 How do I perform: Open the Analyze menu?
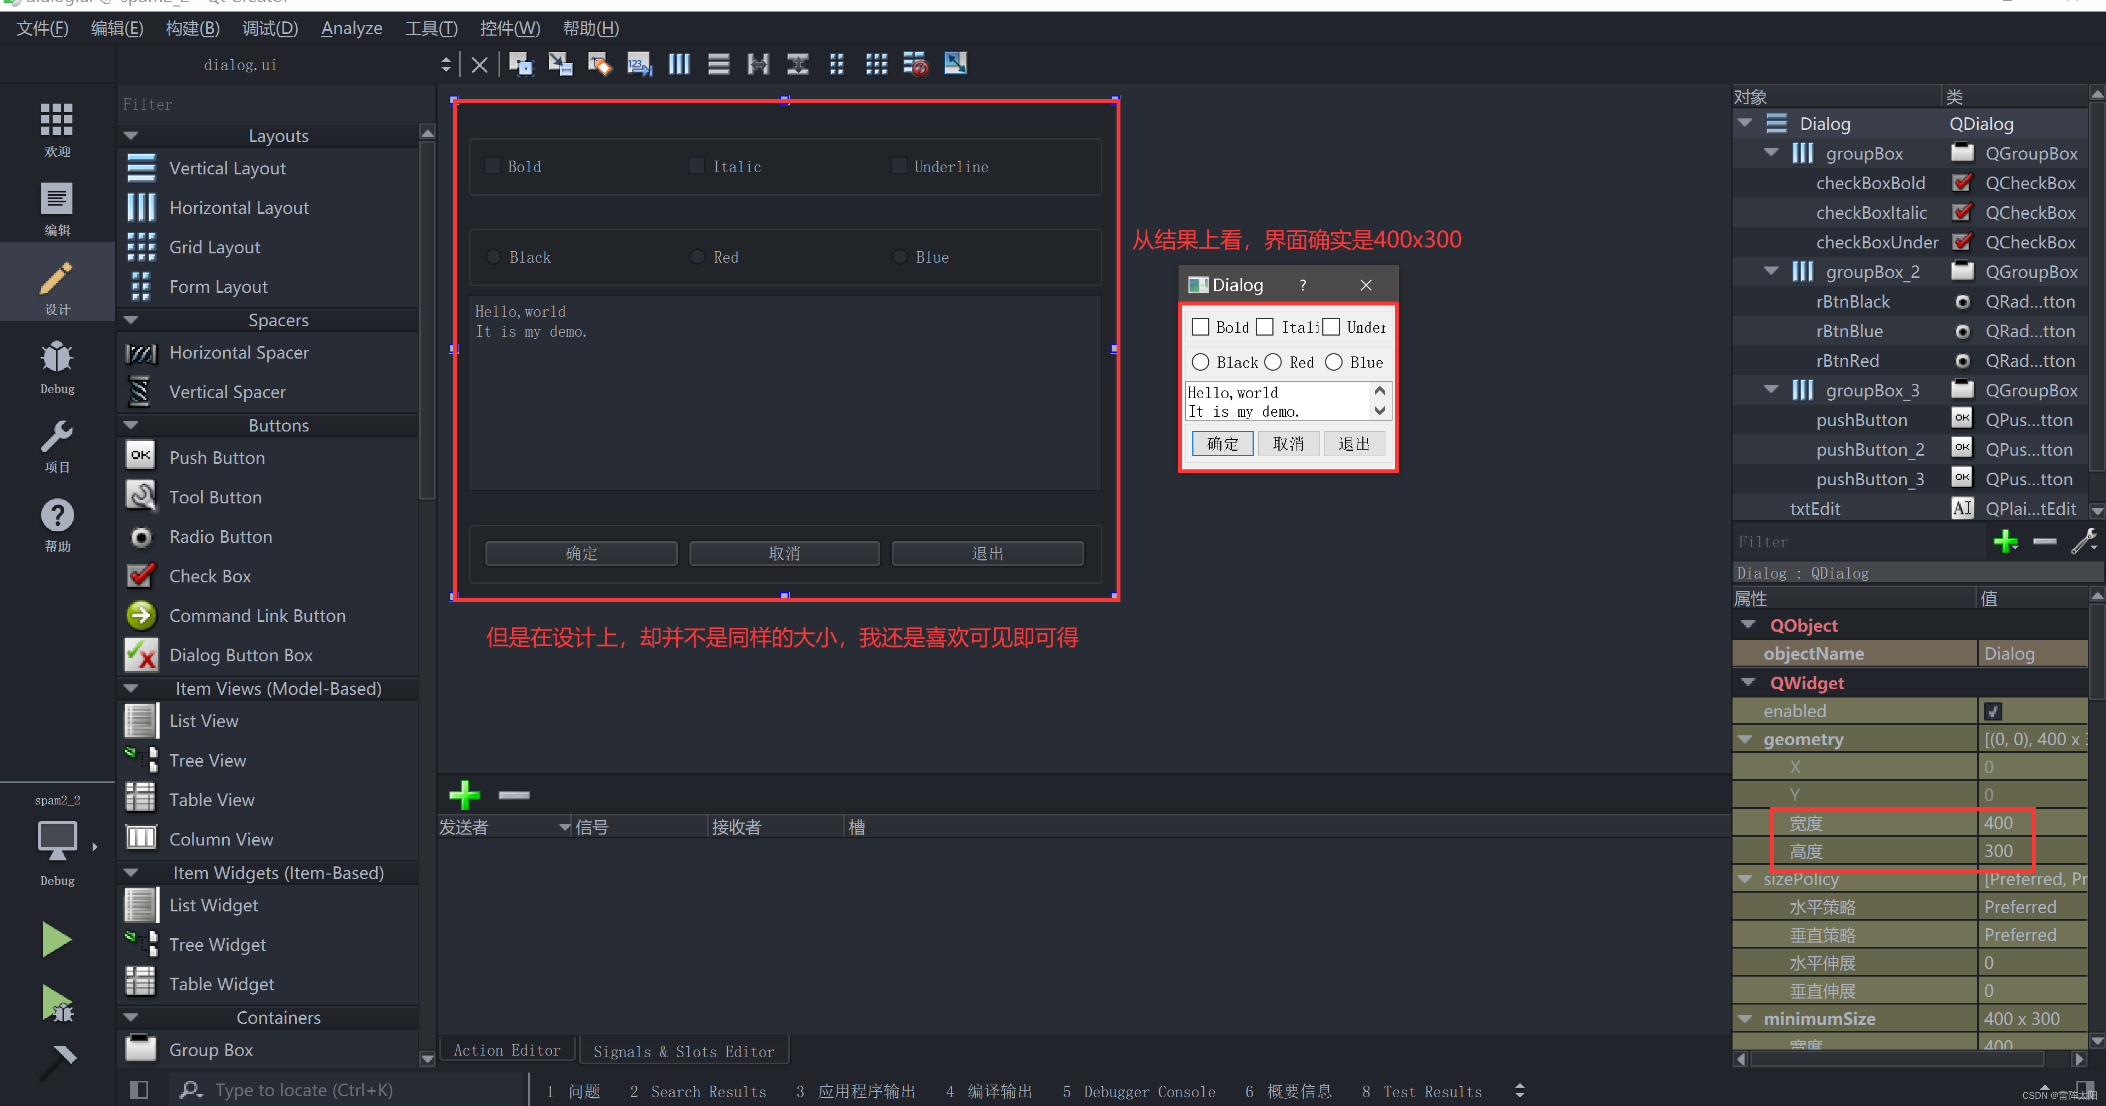tap(352, 29)
